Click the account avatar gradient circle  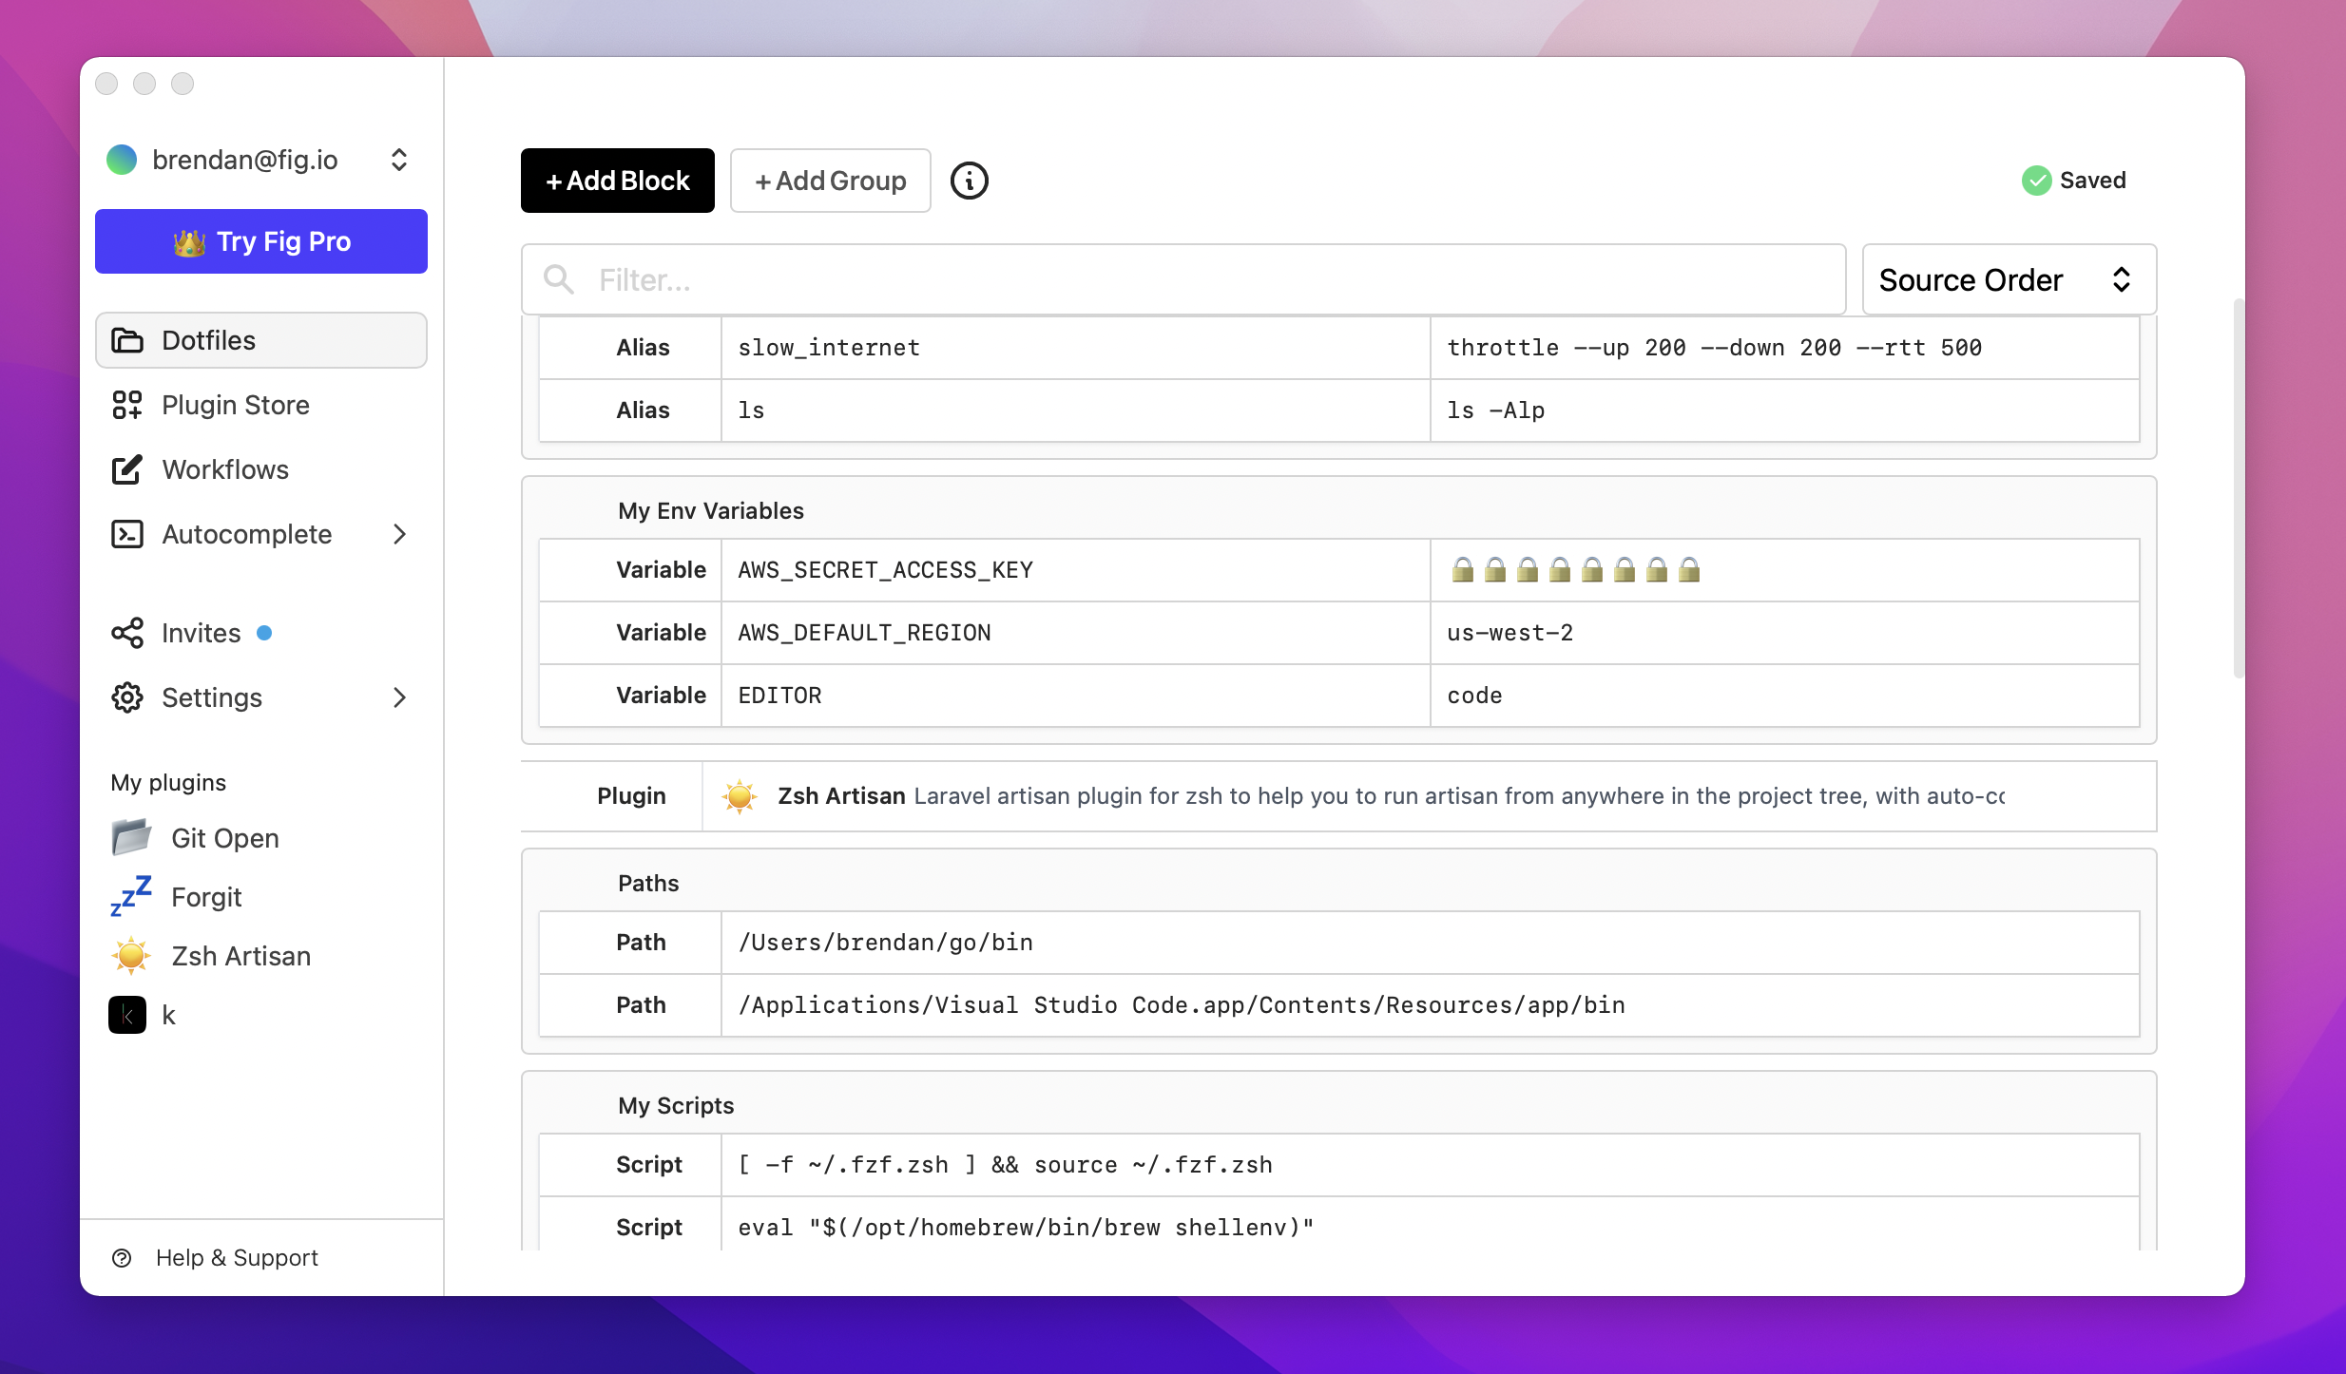pos(122,160)
